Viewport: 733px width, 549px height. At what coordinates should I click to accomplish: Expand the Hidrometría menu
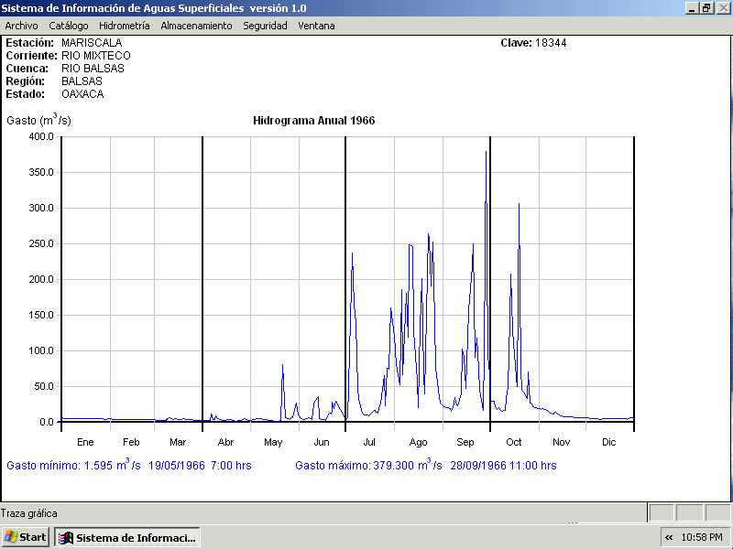124,26
